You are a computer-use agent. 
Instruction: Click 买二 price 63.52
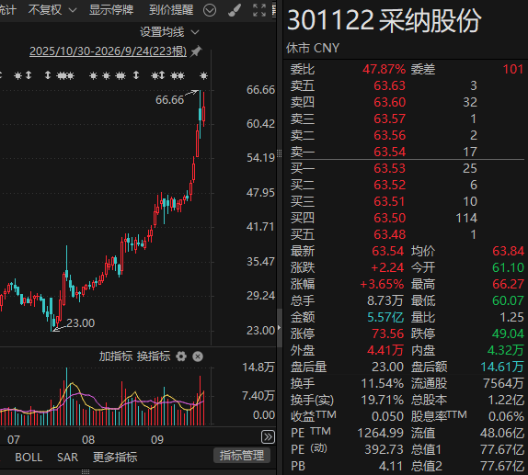coord(390,185)
